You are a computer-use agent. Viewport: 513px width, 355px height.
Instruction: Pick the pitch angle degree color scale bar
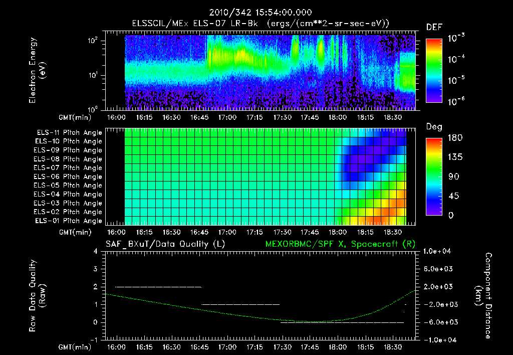tap(434, 176)
